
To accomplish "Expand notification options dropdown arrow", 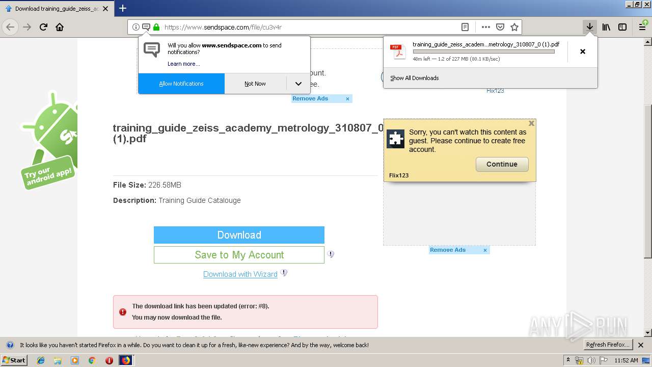I will coord(298,84).
